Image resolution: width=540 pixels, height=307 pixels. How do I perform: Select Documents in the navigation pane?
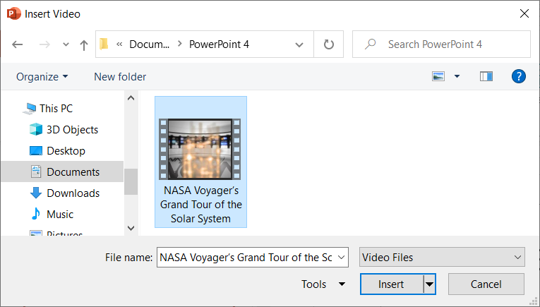[x=62, y=171]
